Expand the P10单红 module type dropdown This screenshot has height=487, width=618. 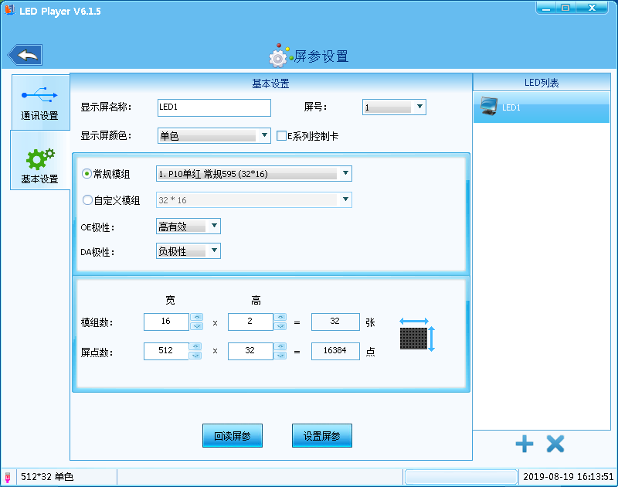point(345,174)
